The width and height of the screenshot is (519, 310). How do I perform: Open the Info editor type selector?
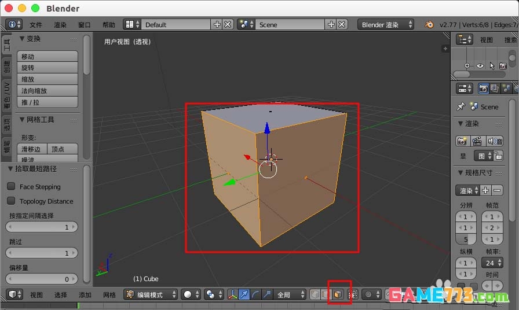pyautogui.click(x=14, y=24)
